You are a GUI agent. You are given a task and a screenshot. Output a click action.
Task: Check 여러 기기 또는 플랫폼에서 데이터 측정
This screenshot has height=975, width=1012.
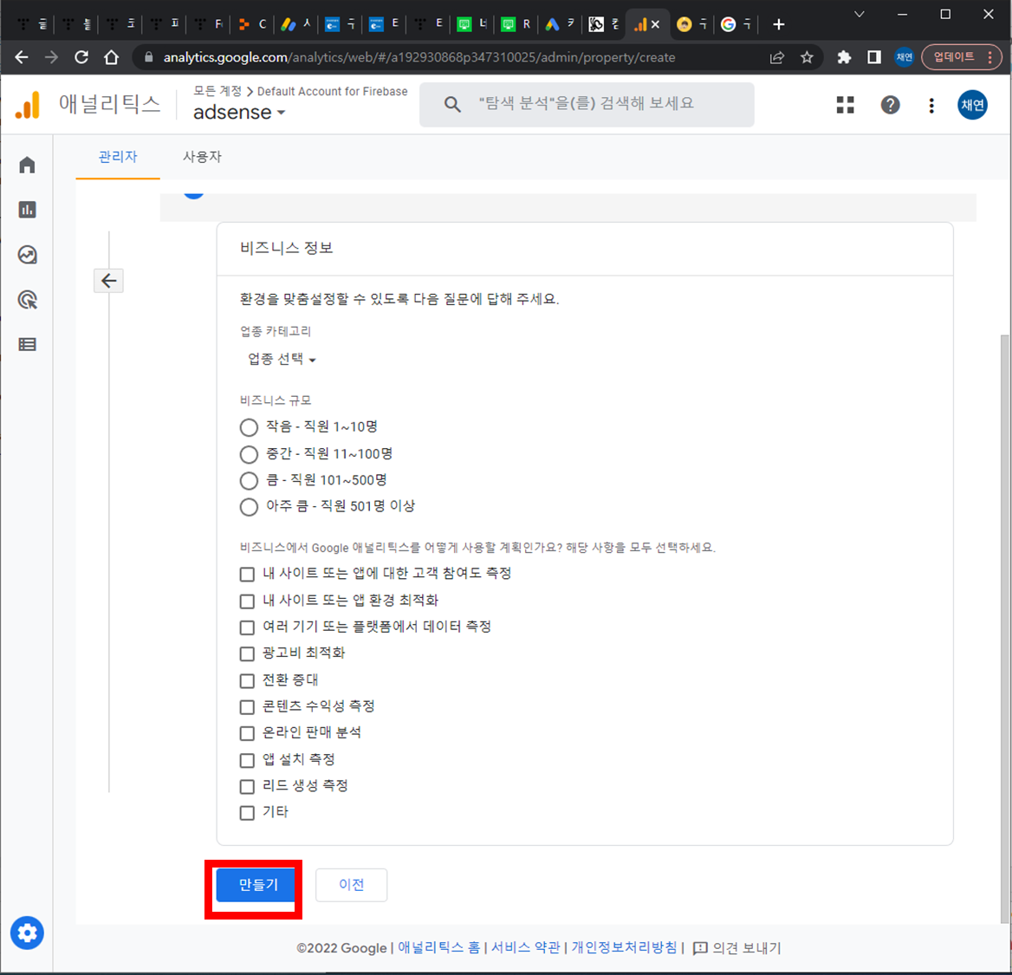coord(247,627)
